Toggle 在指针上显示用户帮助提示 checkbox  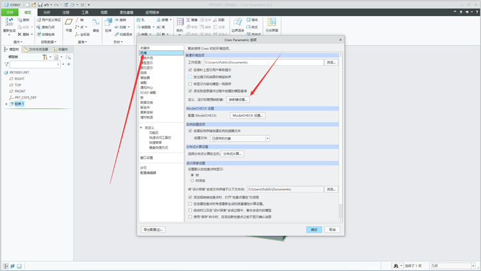190,70
